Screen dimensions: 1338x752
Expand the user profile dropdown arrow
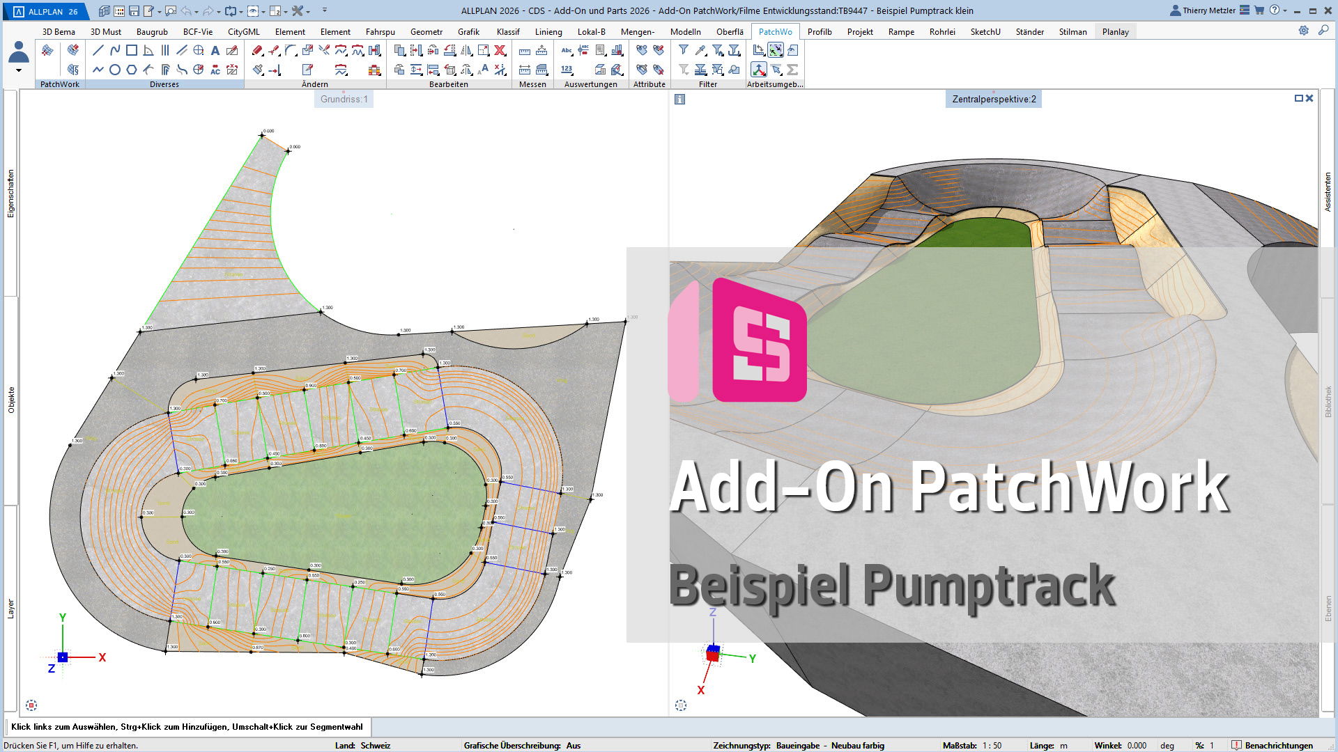19,70
